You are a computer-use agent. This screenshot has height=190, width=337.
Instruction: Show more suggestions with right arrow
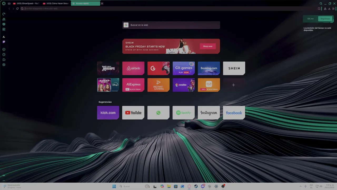(247, 112)
